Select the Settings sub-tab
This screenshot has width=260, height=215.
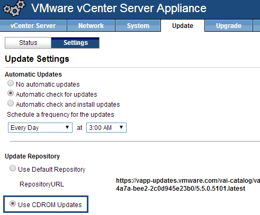click(x=76, y=43)
